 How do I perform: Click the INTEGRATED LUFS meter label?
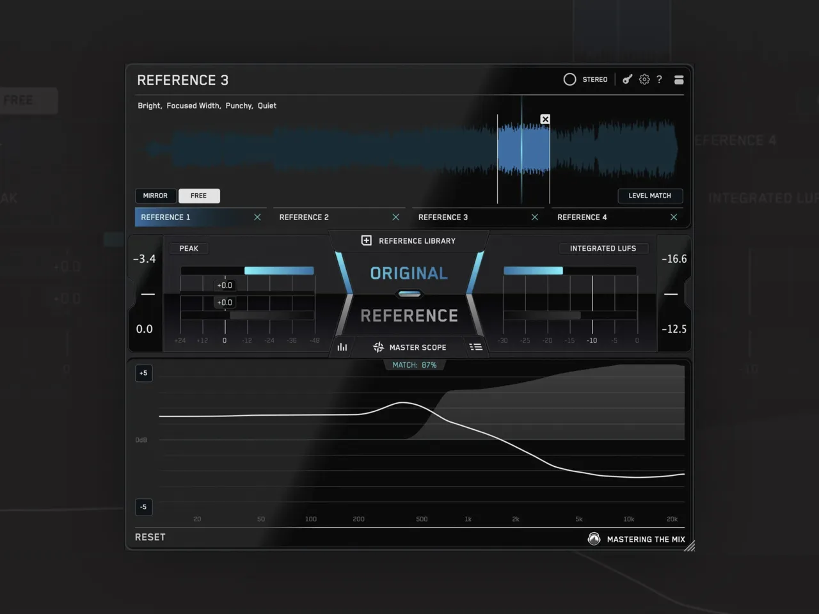coord(603,248)
